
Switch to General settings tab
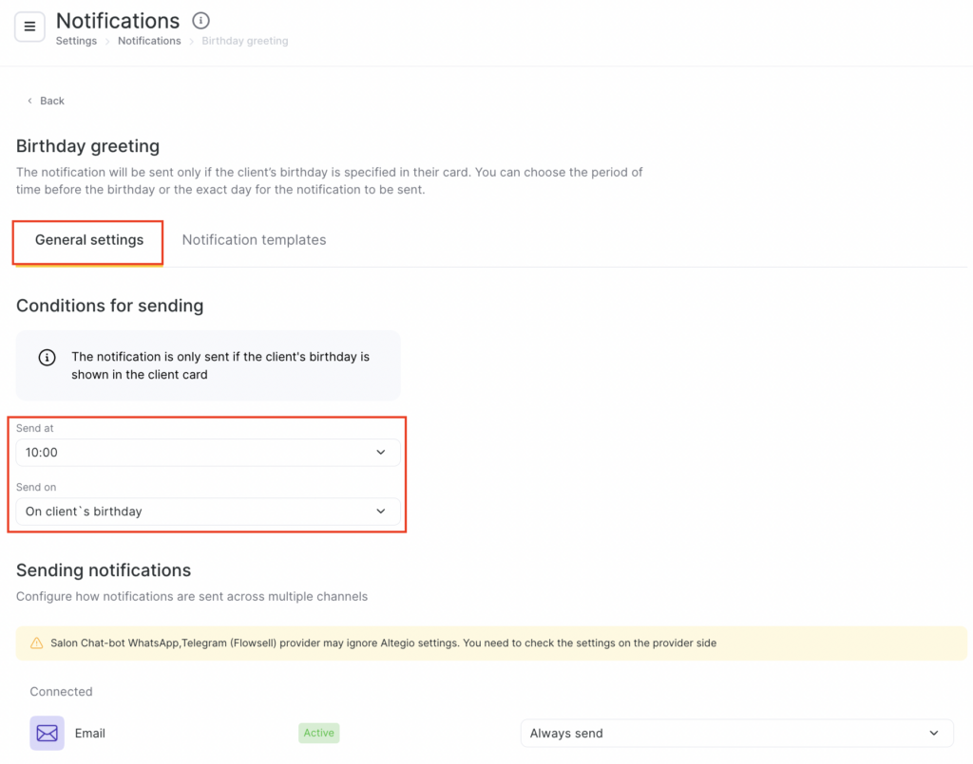89,240
